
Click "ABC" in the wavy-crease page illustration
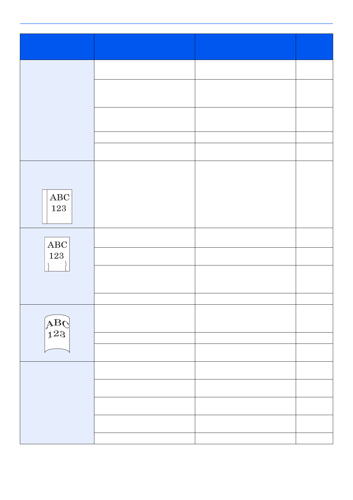point(57,245)
